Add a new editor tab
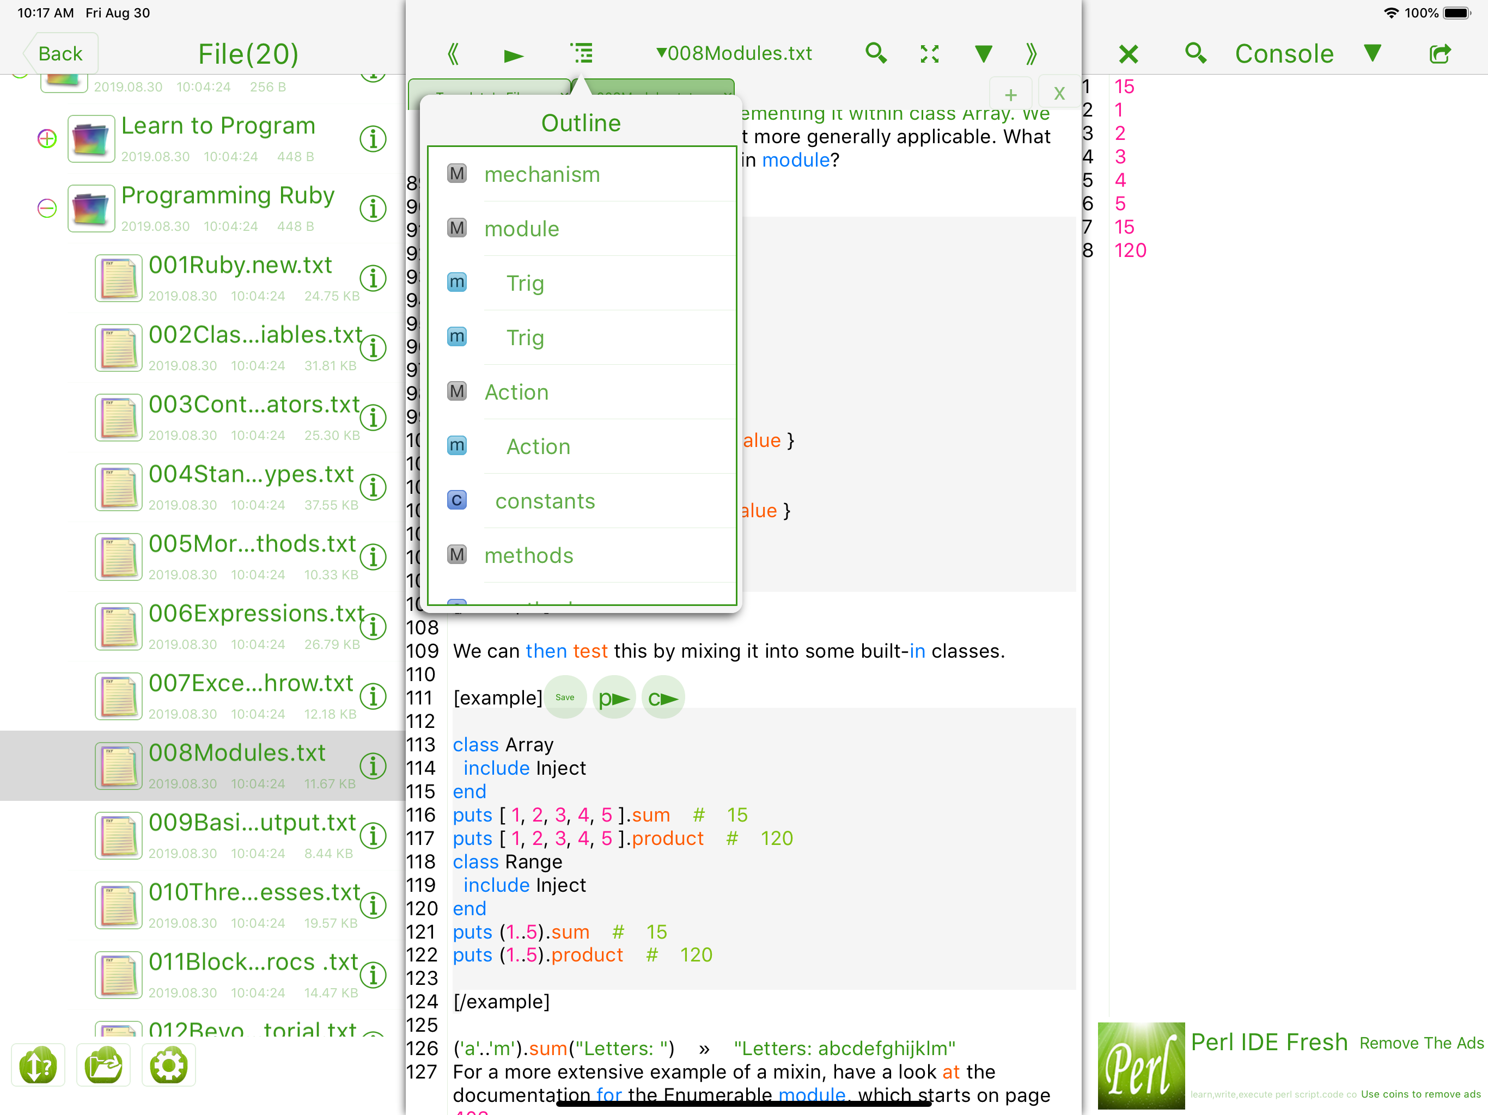 pyautogui.click(x=1010, y=94)
